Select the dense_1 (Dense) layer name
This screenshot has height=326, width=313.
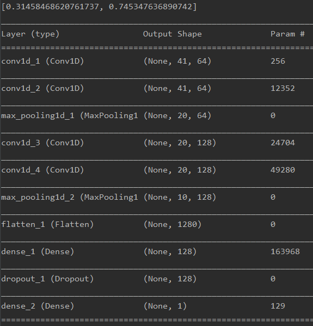(38, 252)
